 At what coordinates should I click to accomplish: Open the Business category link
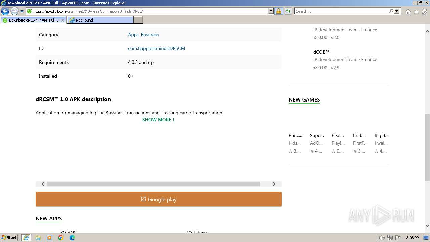(x=150, y=35)
